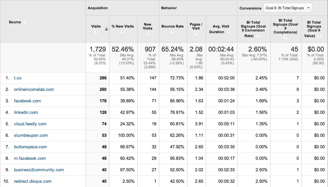Open help icon under New Visits header
Screen dimensions: 328x187
coord(147,33)
